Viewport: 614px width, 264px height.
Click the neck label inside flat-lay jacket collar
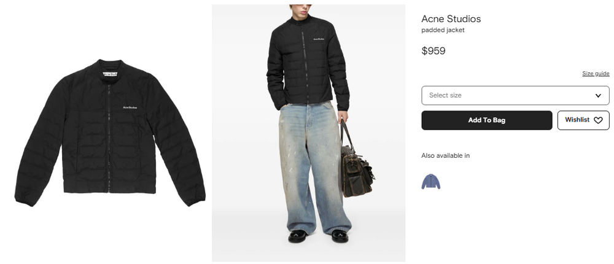(110, 74)
